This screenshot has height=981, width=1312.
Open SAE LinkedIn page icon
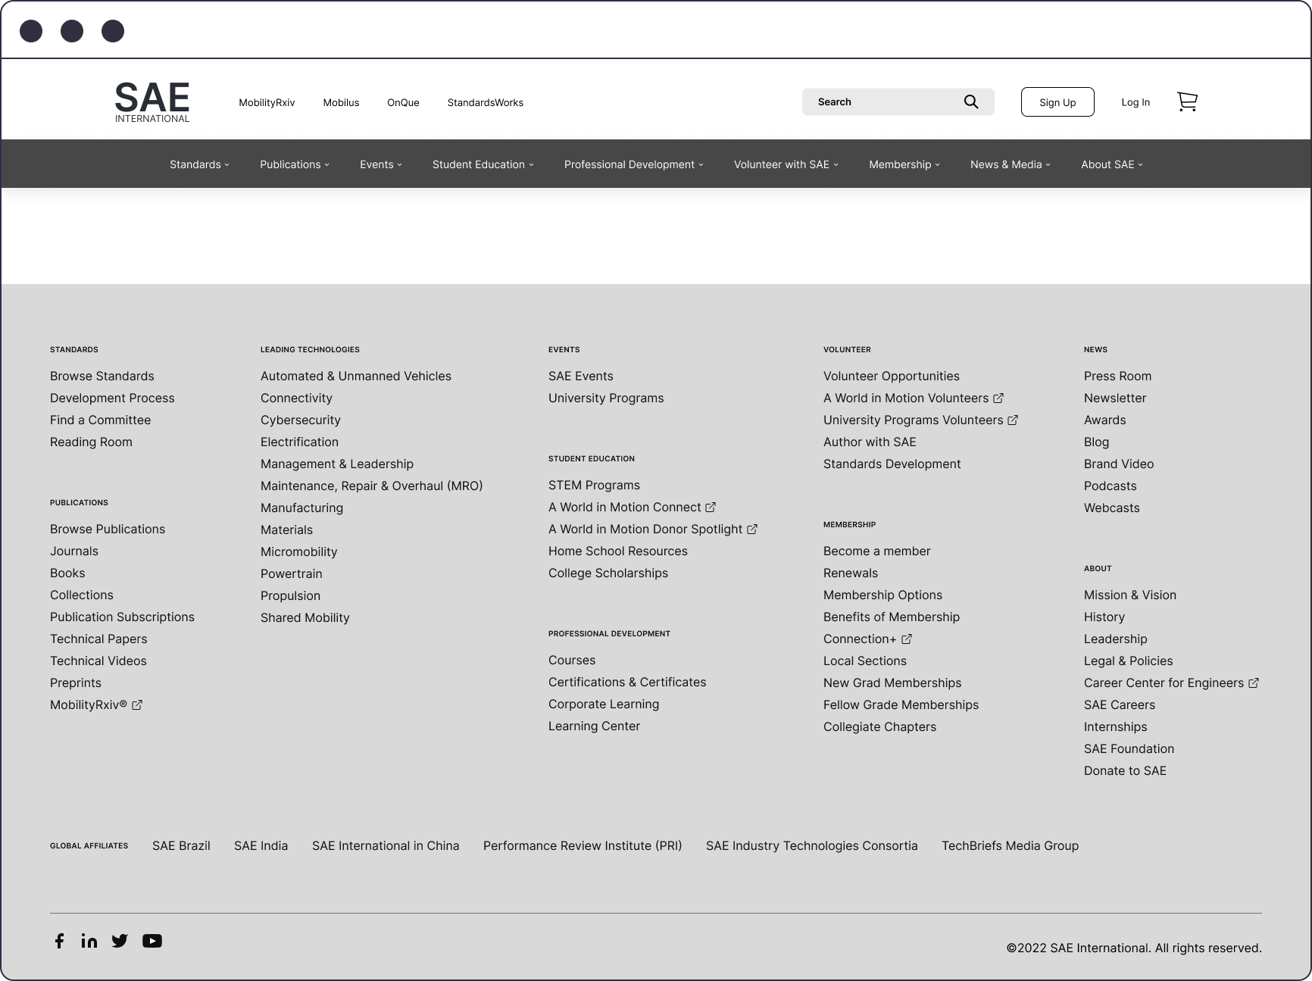pos(89,941)
